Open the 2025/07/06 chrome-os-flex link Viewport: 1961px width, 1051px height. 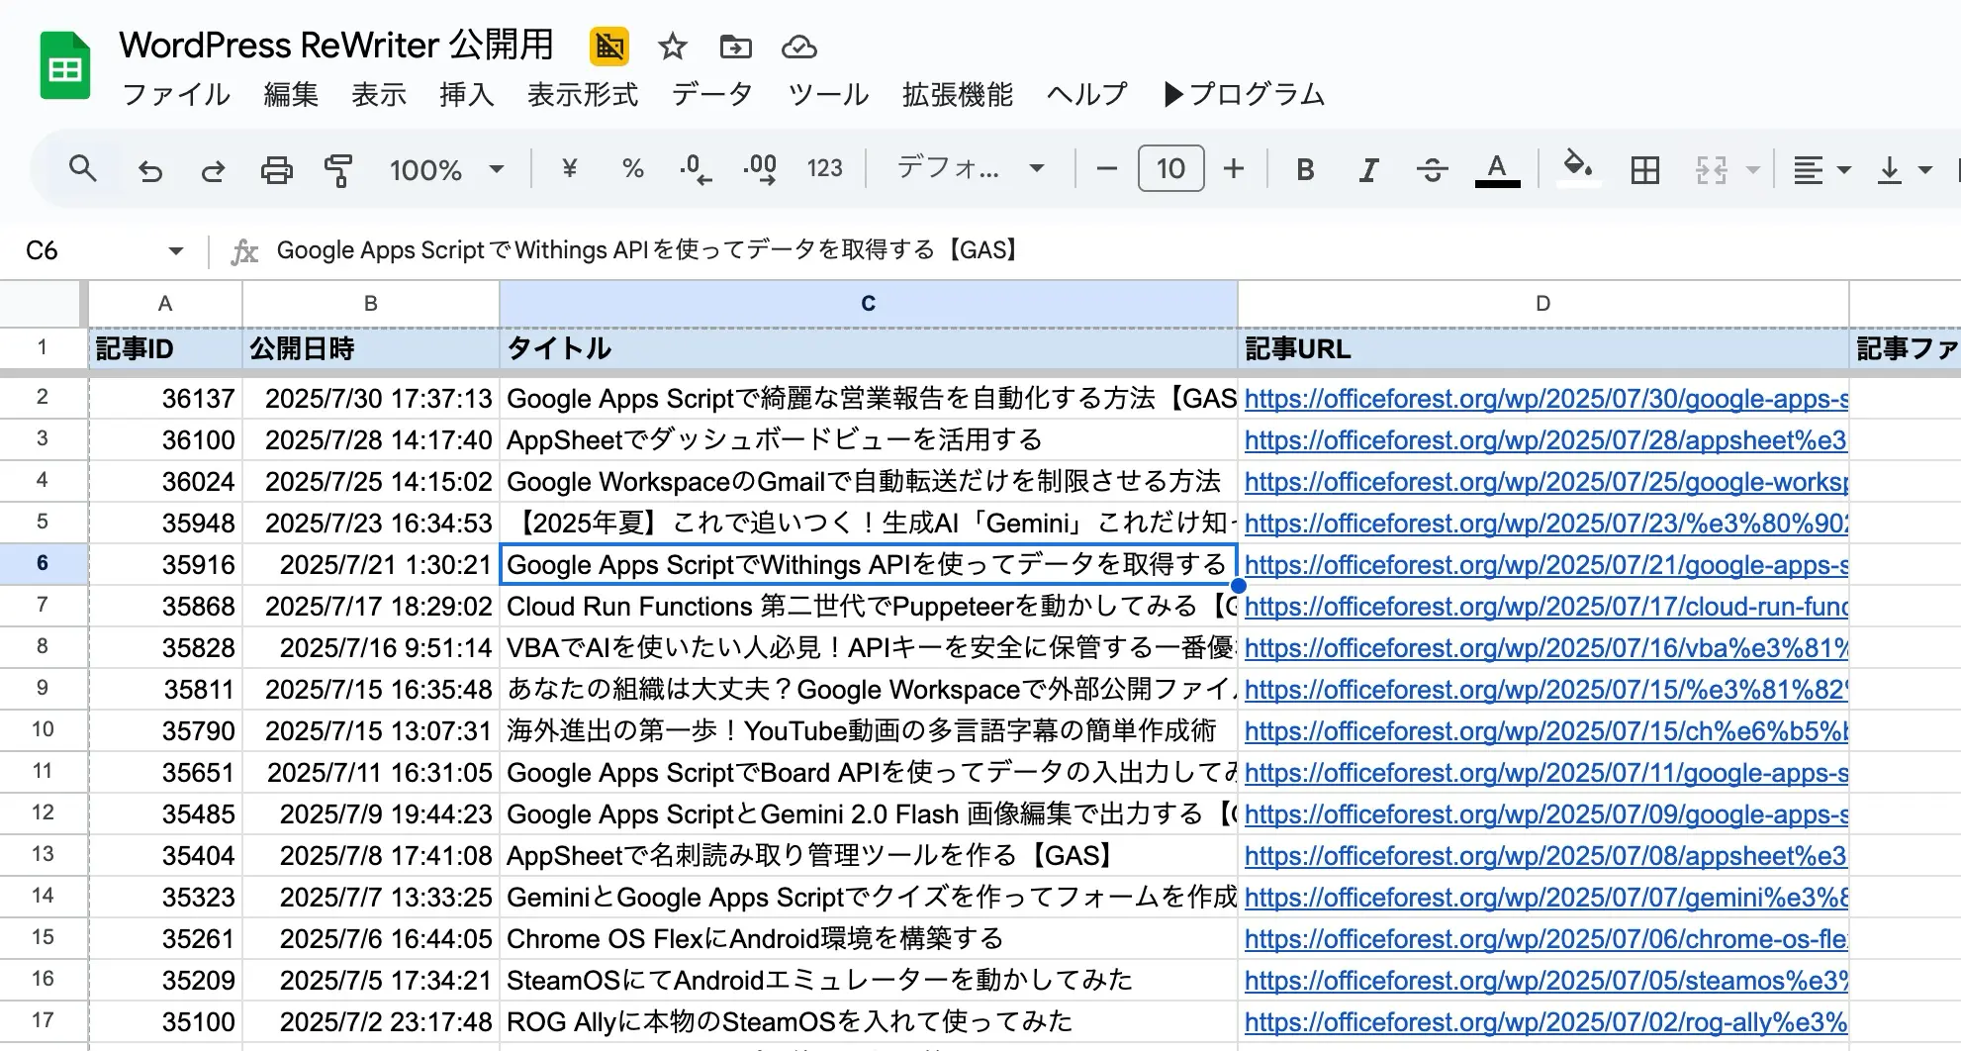pyautogui.click(x=1545, y=939)
